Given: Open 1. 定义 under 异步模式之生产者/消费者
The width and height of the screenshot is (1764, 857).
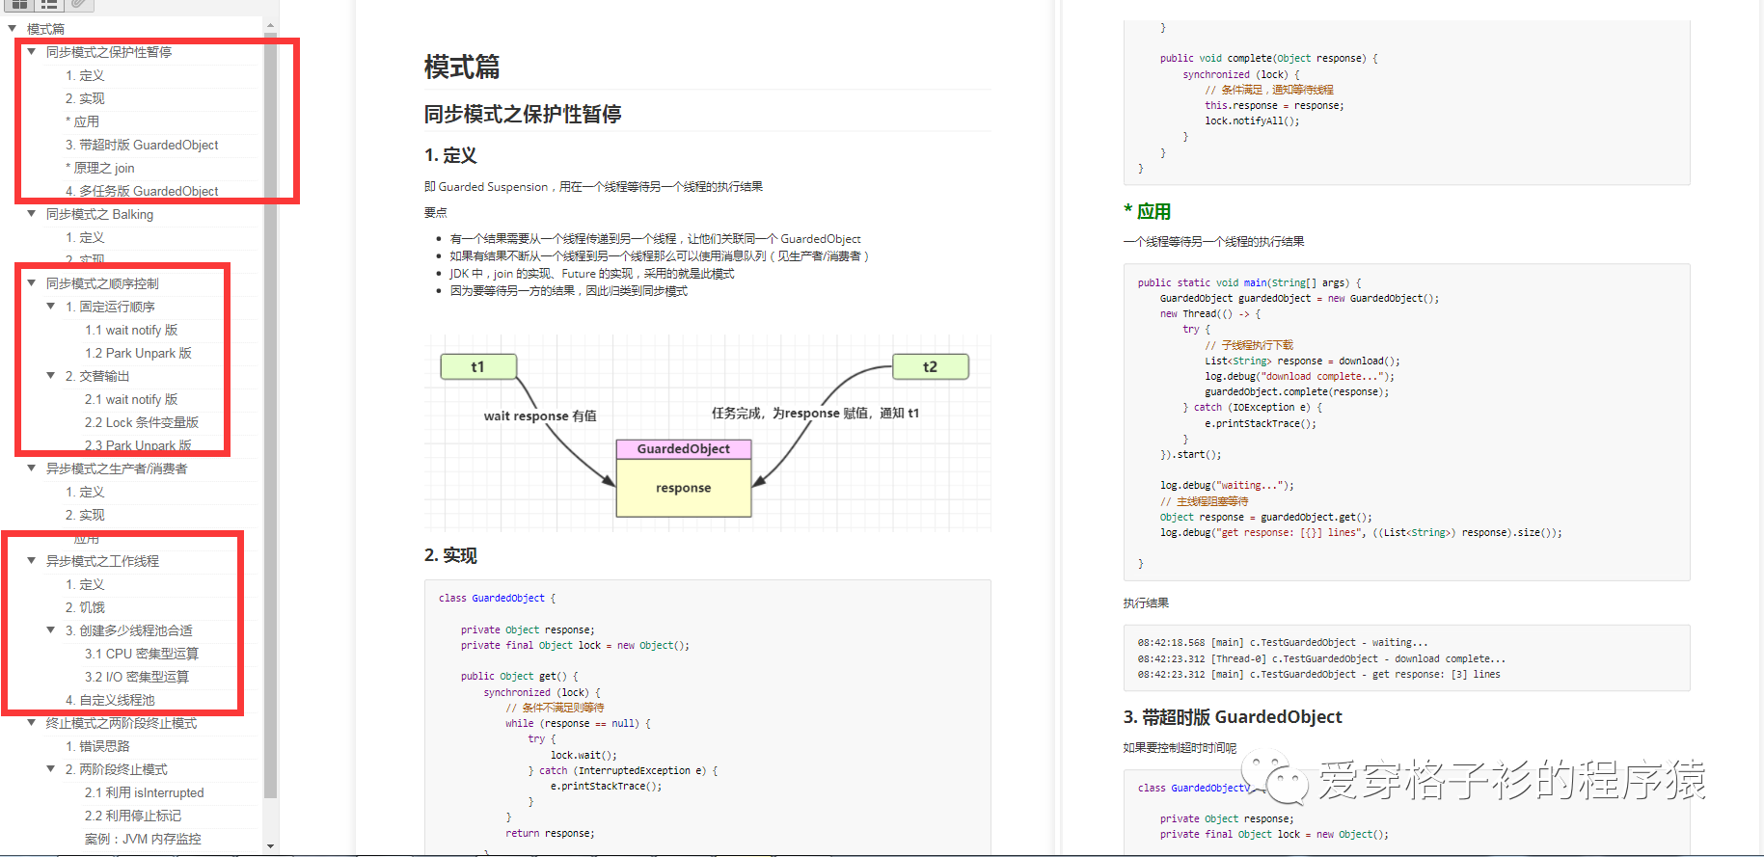Looking at the screenshot, I should pos(85,492).
